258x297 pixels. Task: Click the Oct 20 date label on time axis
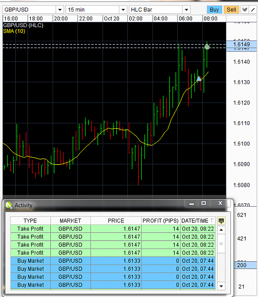click(112, 19)
